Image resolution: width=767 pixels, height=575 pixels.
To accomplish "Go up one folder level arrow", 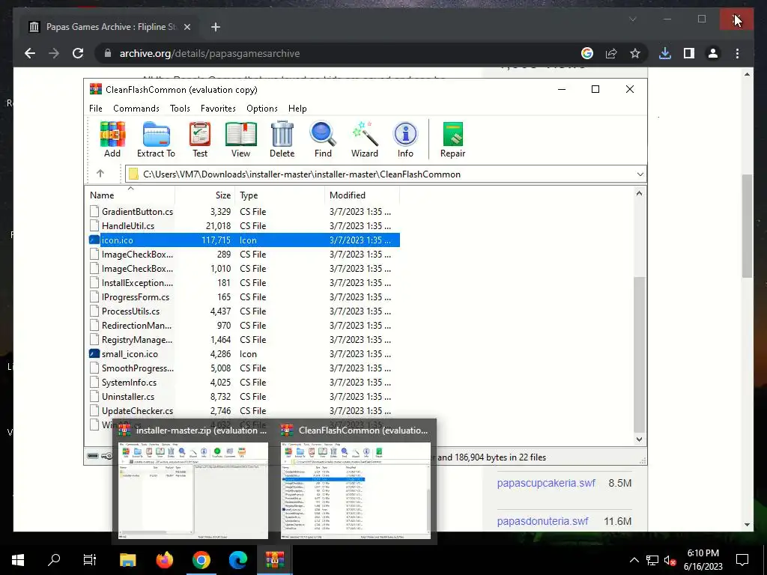I will [100, 174].
